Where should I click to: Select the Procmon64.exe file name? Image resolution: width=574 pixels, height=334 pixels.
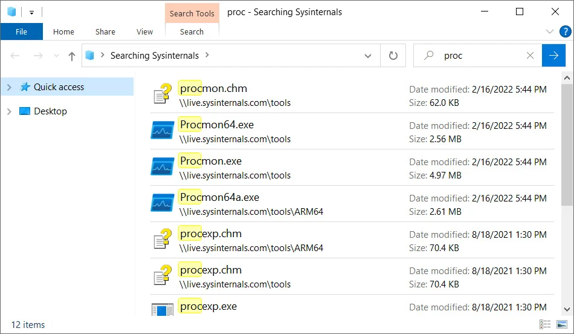click(217, 125)
